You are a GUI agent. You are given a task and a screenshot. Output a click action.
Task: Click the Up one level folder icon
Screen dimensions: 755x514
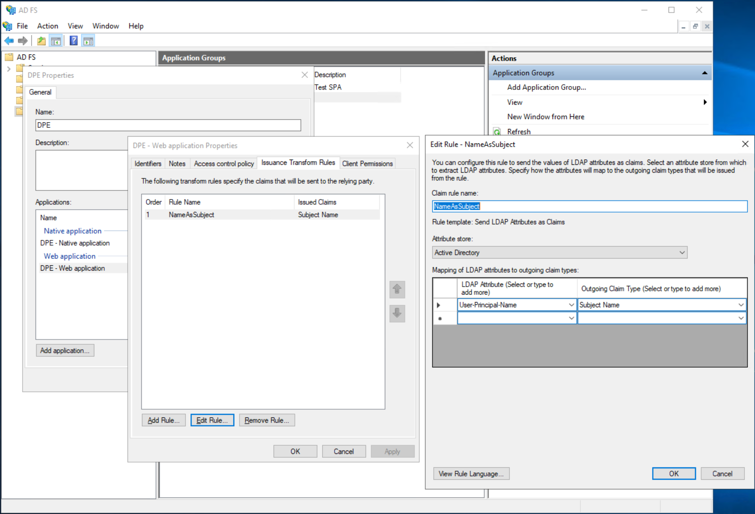pos(41,41)
